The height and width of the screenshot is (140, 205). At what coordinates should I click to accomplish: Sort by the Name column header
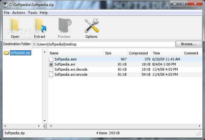(x=76, y=53)
